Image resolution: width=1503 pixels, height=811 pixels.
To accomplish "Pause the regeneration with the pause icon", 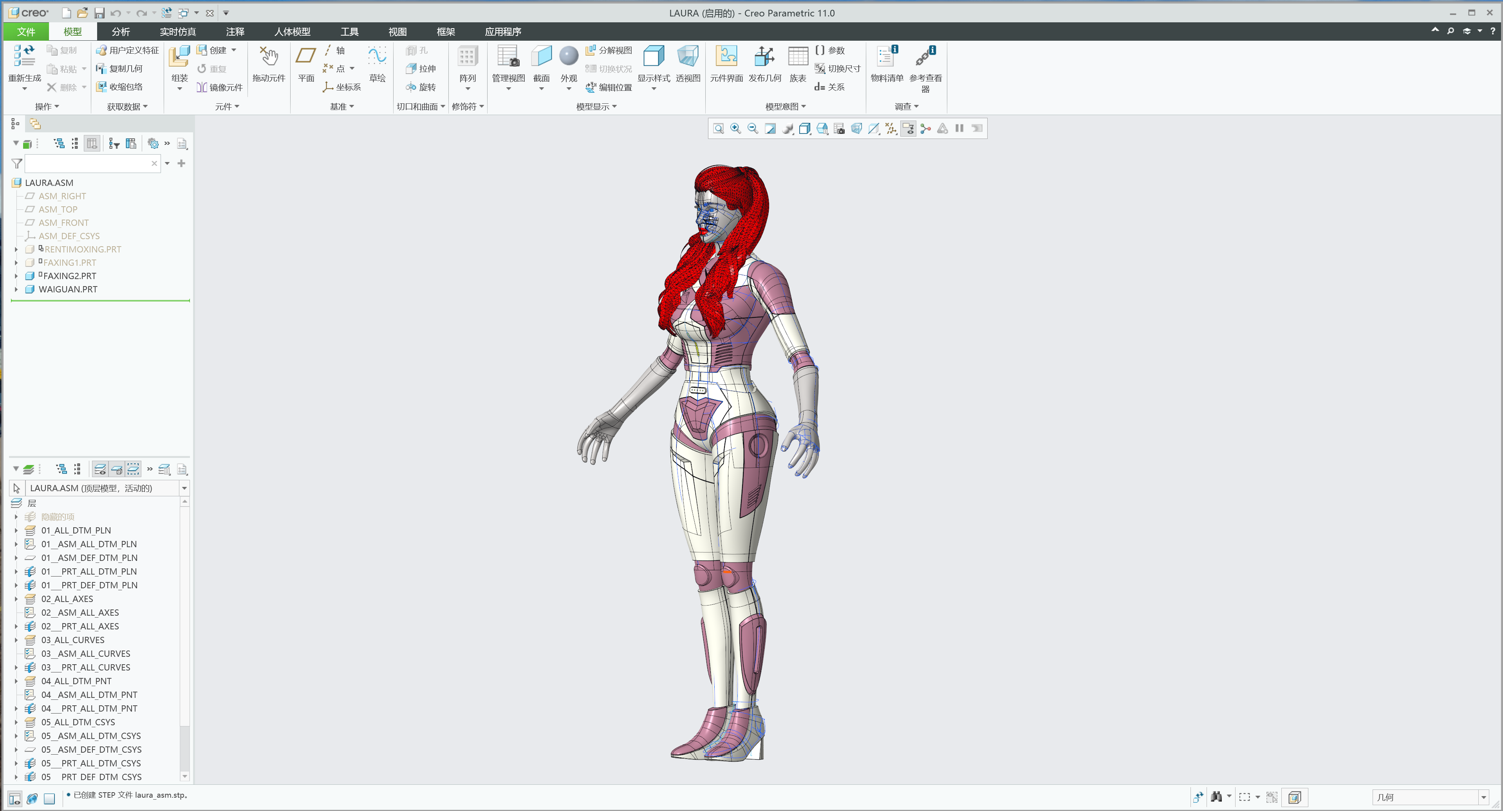I will coord(959,128).
